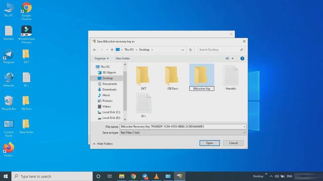
Task: Open change view options dropdown arrow
Action: pos(233,58)
